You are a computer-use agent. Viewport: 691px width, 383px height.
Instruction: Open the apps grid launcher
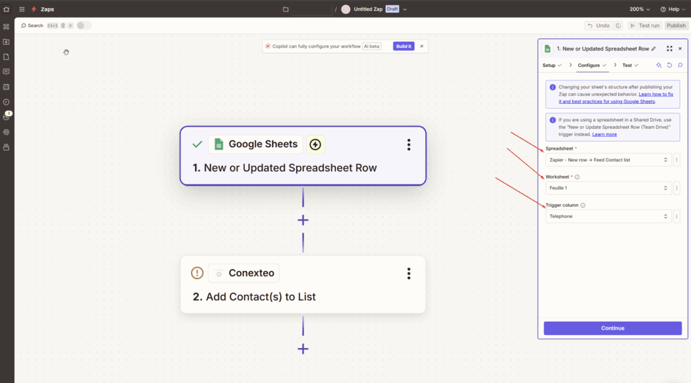[x=22, y=9]
